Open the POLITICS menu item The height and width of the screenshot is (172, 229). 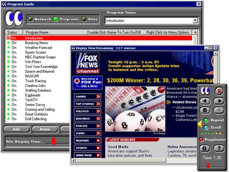coord(88,111)
